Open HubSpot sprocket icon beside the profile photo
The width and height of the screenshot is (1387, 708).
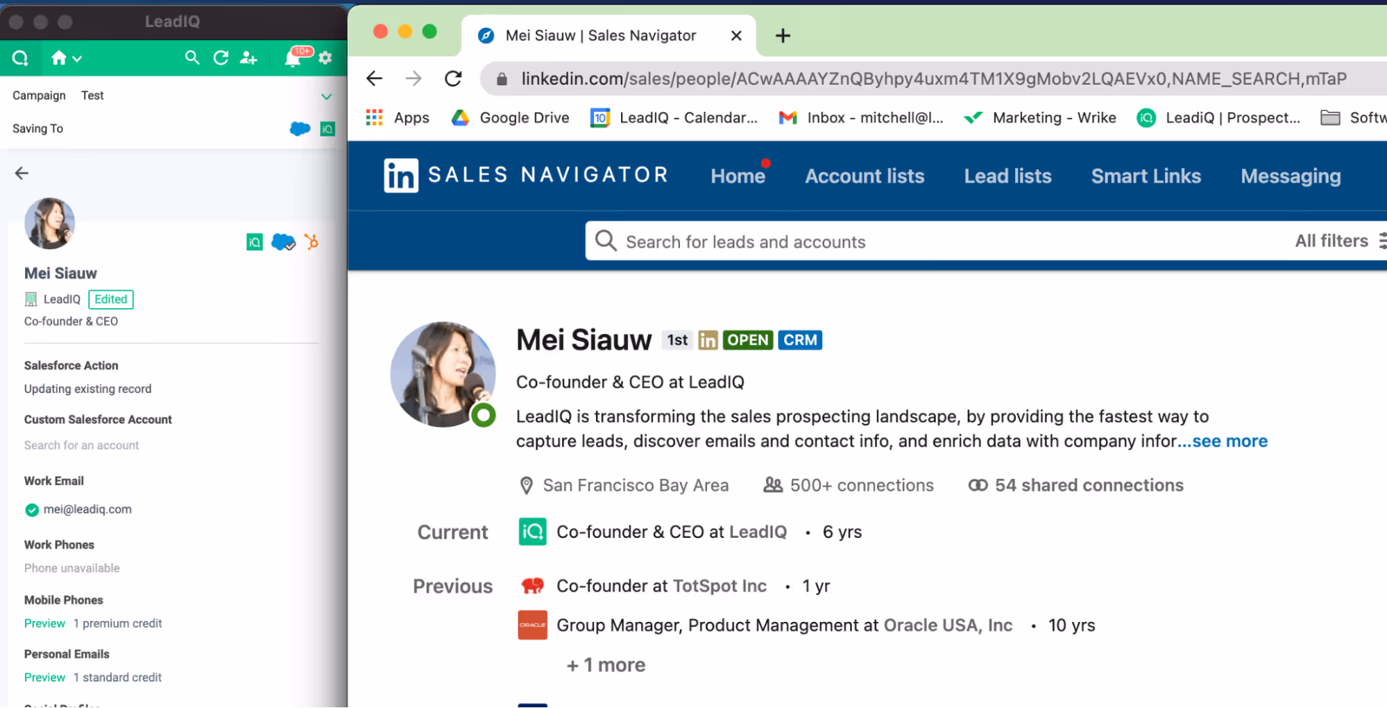tap(312, 242)
